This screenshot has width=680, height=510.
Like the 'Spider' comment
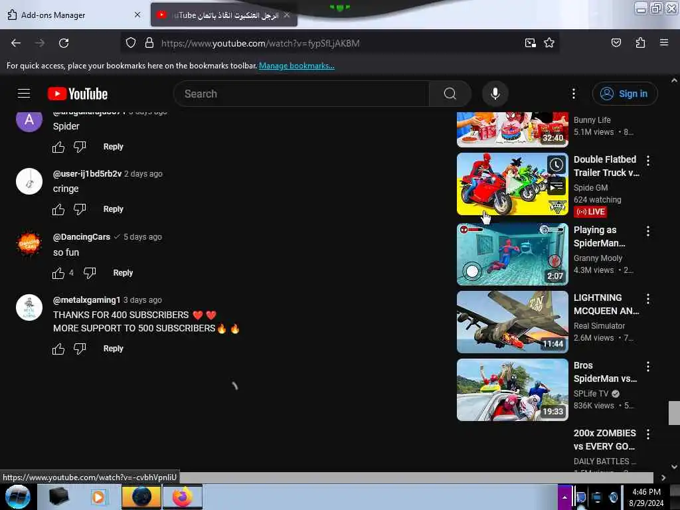58,147
